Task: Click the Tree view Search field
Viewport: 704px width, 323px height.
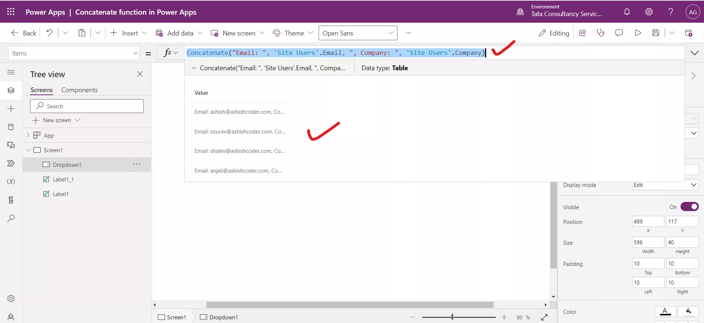Action: coord(87,106)
